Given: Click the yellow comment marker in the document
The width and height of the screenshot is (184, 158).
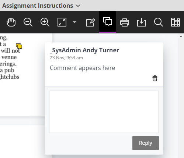Looking at the screenshot, I should (19, 46).
